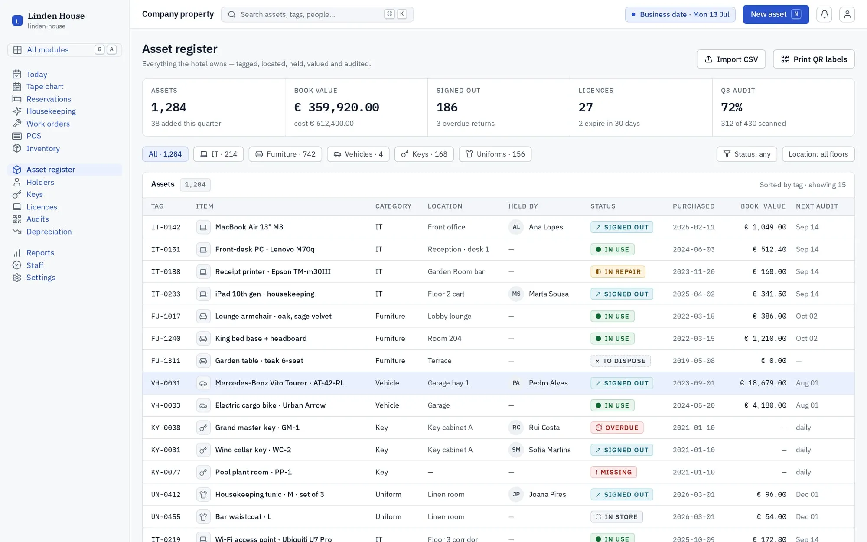
Task: Click key icon for Grand master key row
Action: 203,428
